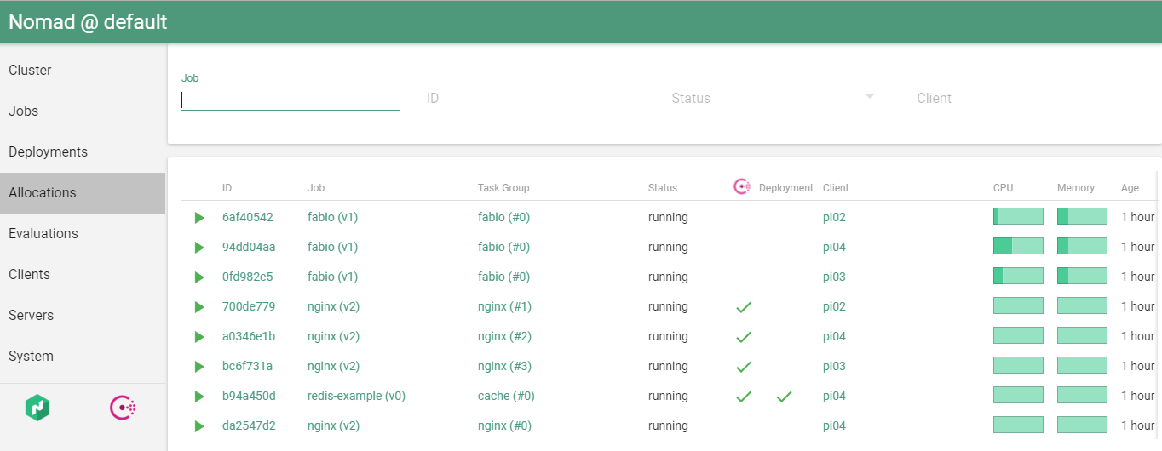
Task: Click the play icon for allocation b94a450d
Action: (x=199, y=397)
